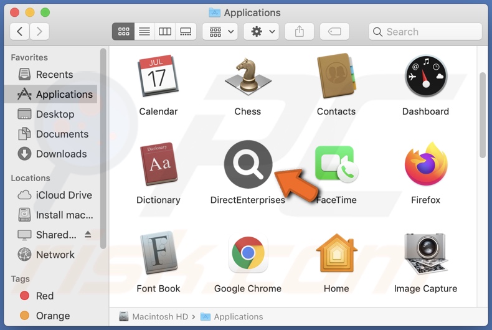The image size is (492, 330).
Task: Switch to column view mode
Action: pos(165,31)
